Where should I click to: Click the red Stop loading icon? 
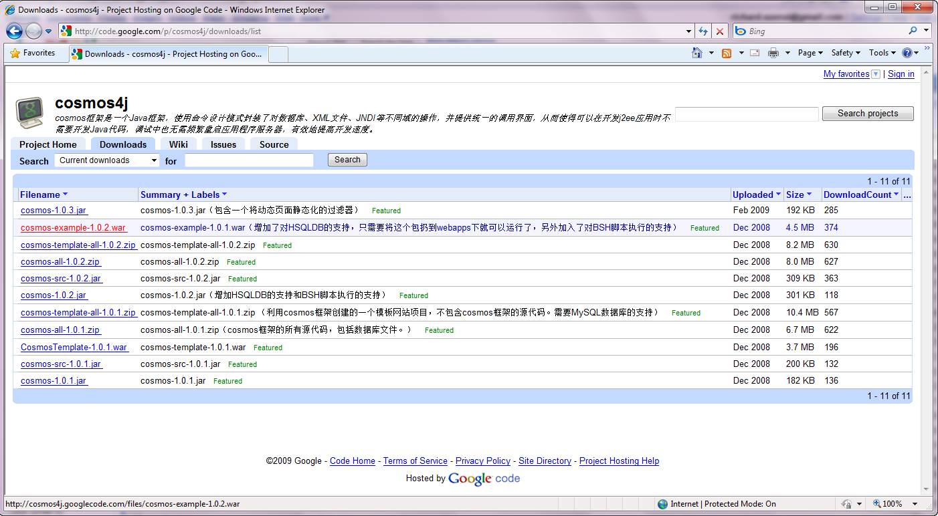[720, 31]
